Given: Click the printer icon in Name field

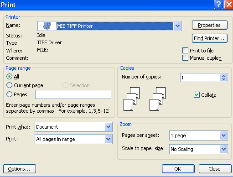Looking at the screenshot, I should 47,26.
